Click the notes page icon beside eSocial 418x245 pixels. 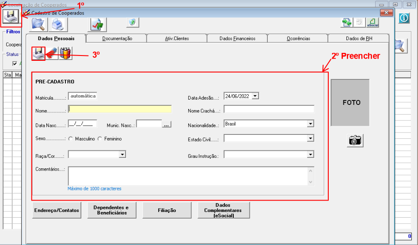click(359, 22)
